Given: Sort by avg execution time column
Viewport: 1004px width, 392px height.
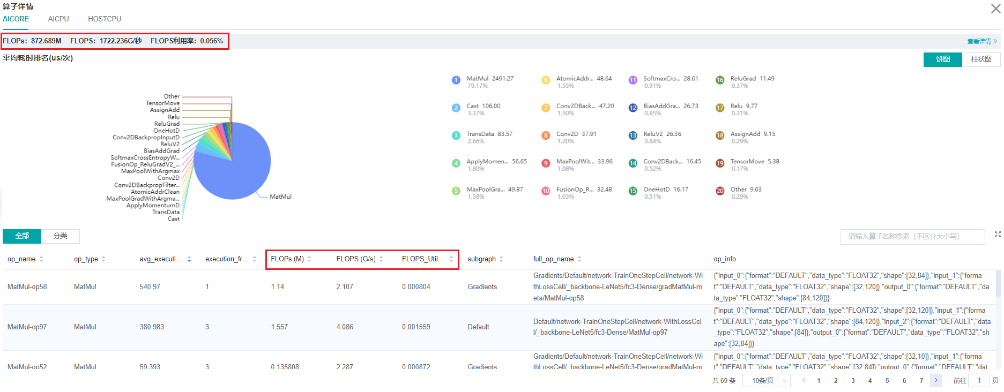Looking at the screenshot, I should [189, 259].
